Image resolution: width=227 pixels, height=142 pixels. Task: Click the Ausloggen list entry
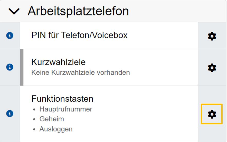(x=56, y=129)
